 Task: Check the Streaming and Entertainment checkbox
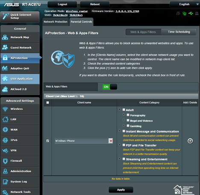[x=124, y=159]
